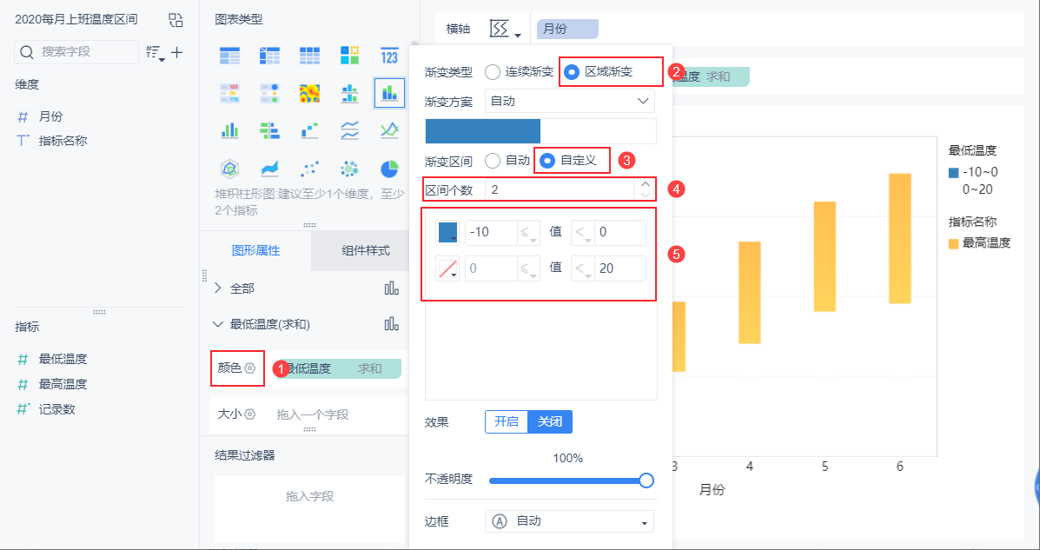Turn the 效果 toggle to 关闭
This screenshot has height=550, width=1040.
[550, 422]
